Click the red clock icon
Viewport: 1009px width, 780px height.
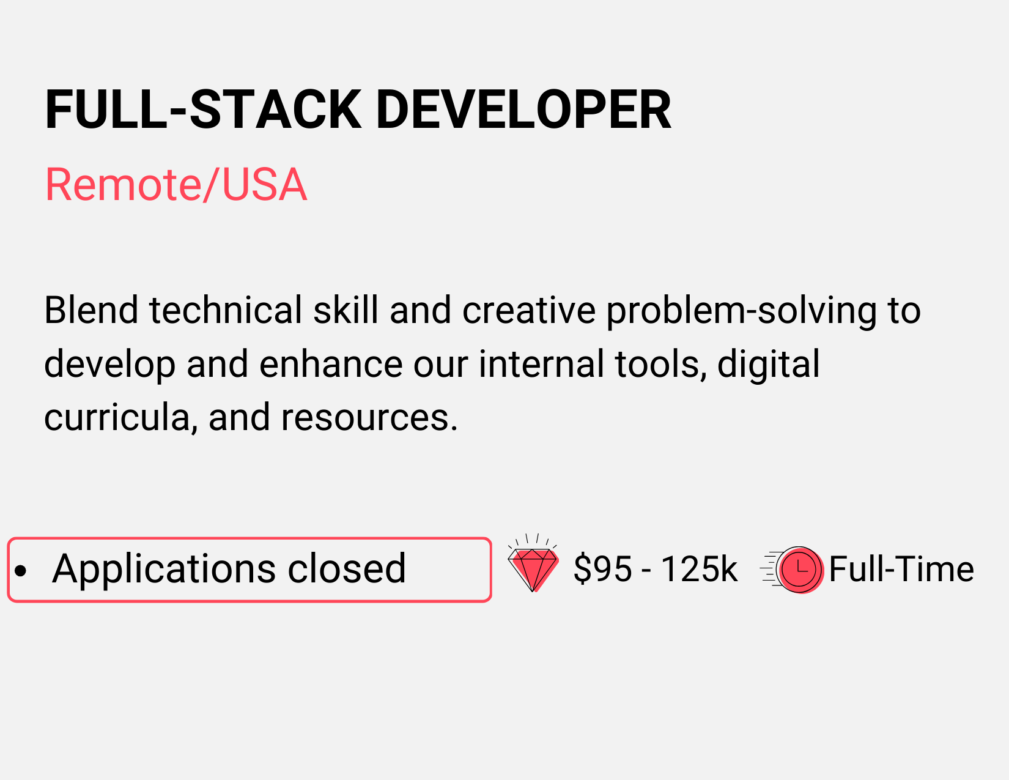click(x=799, y=569)
